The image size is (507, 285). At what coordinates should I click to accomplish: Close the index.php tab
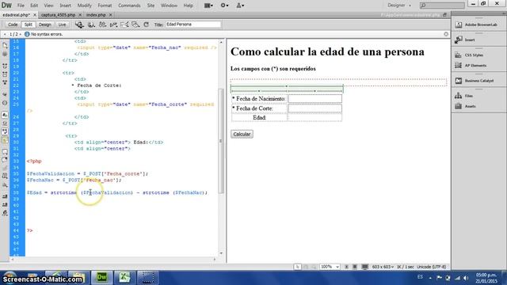[x=111, y=15]
